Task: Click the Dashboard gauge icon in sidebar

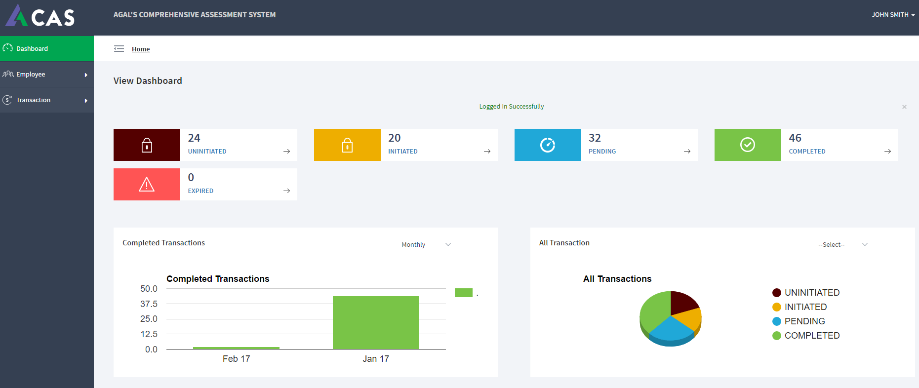Action: click(x=7, y=48)
